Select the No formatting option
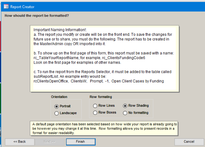Viewport: 205px width, 147px height. point(125,113)
